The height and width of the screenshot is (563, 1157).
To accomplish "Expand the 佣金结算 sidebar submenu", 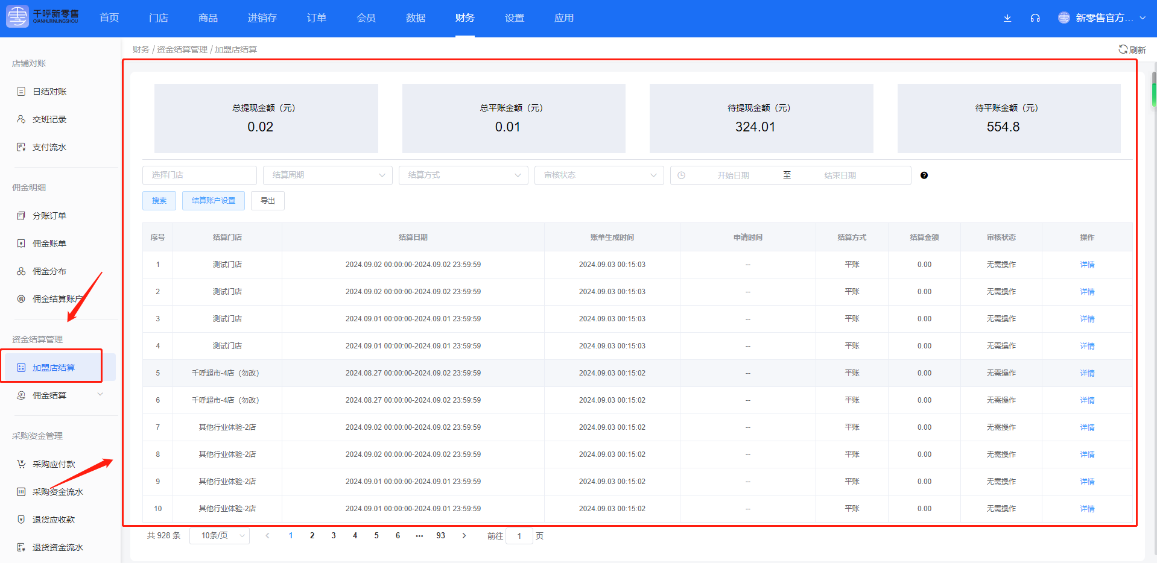I will 59,395.
